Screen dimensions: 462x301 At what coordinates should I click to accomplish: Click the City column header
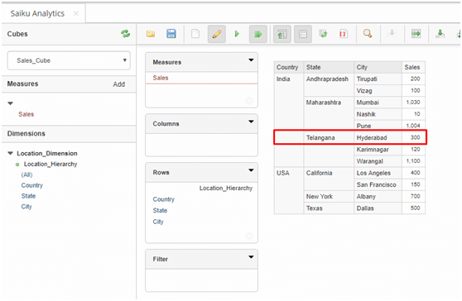pos(378,67)
